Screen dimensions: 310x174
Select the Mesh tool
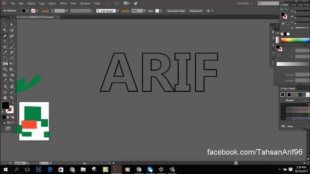pyautogui.click(x=5, y=75)
